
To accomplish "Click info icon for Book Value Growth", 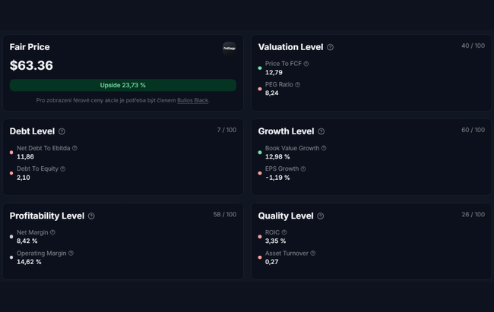I will tap(324, 148).
